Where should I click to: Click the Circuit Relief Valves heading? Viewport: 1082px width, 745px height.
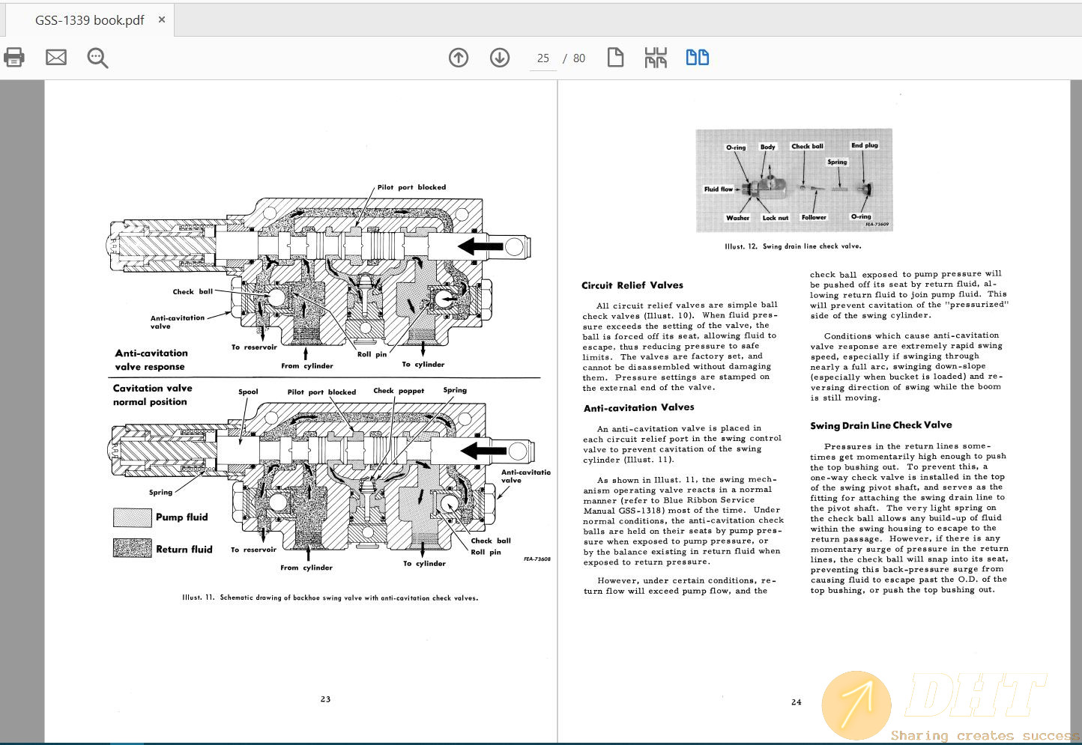632,285
